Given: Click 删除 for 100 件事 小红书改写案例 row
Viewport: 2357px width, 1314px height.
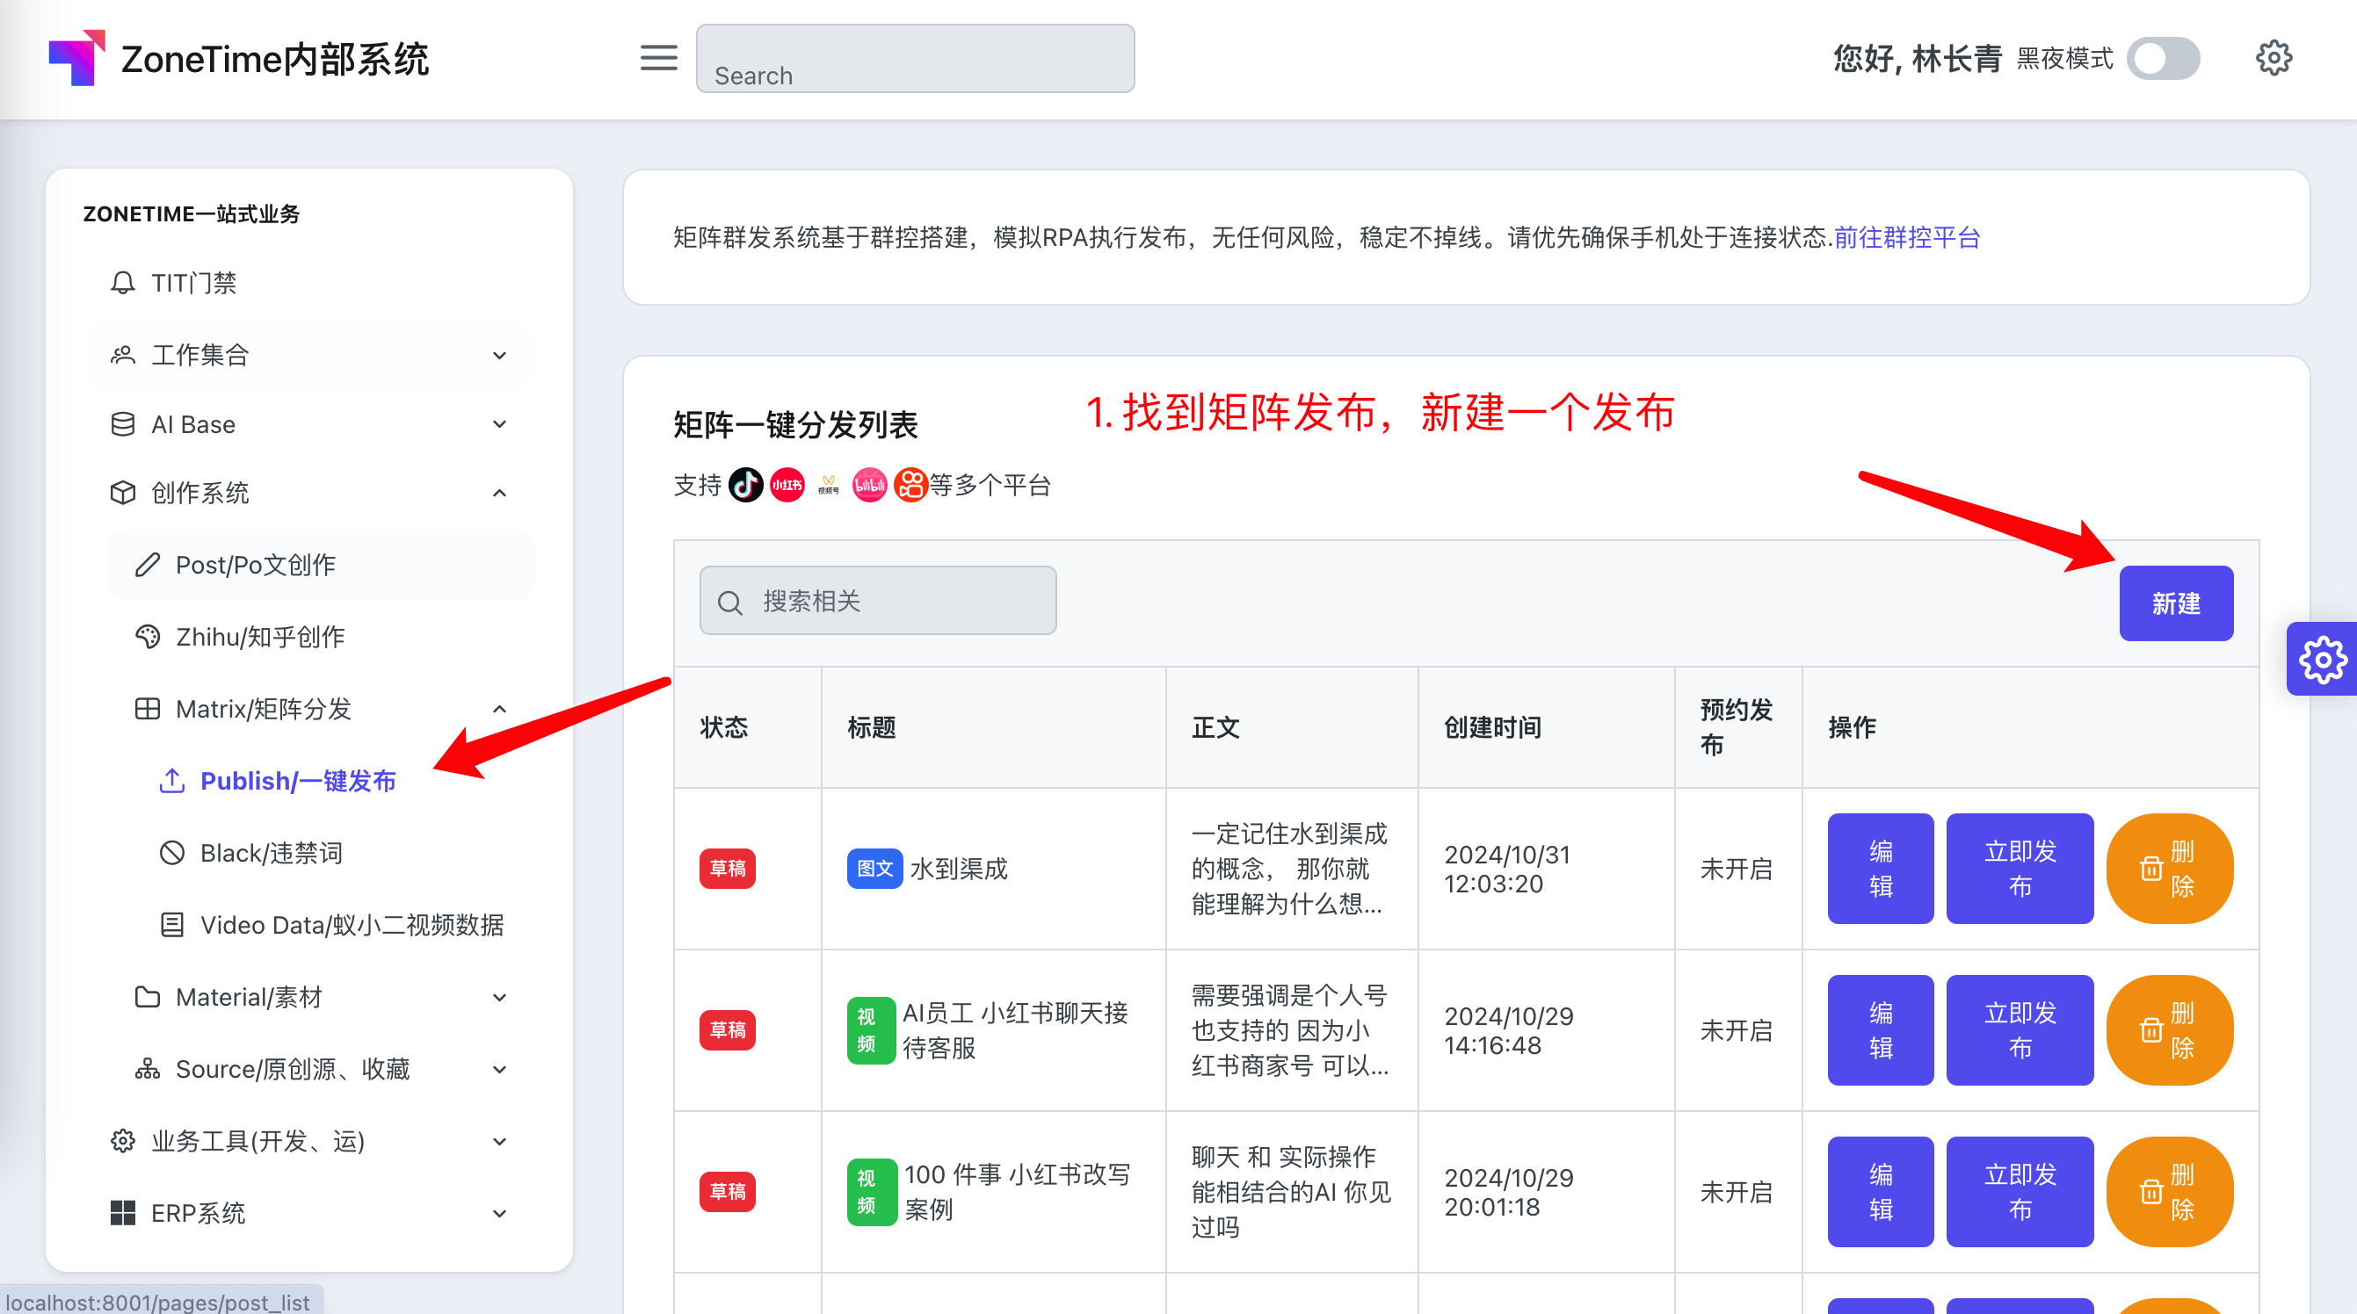Looking at the screenshot, I should pos(2170,1193).
